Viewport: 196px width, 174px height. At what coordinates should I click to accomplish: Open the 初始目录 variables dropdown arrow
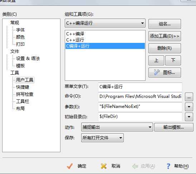pos(189,117)
